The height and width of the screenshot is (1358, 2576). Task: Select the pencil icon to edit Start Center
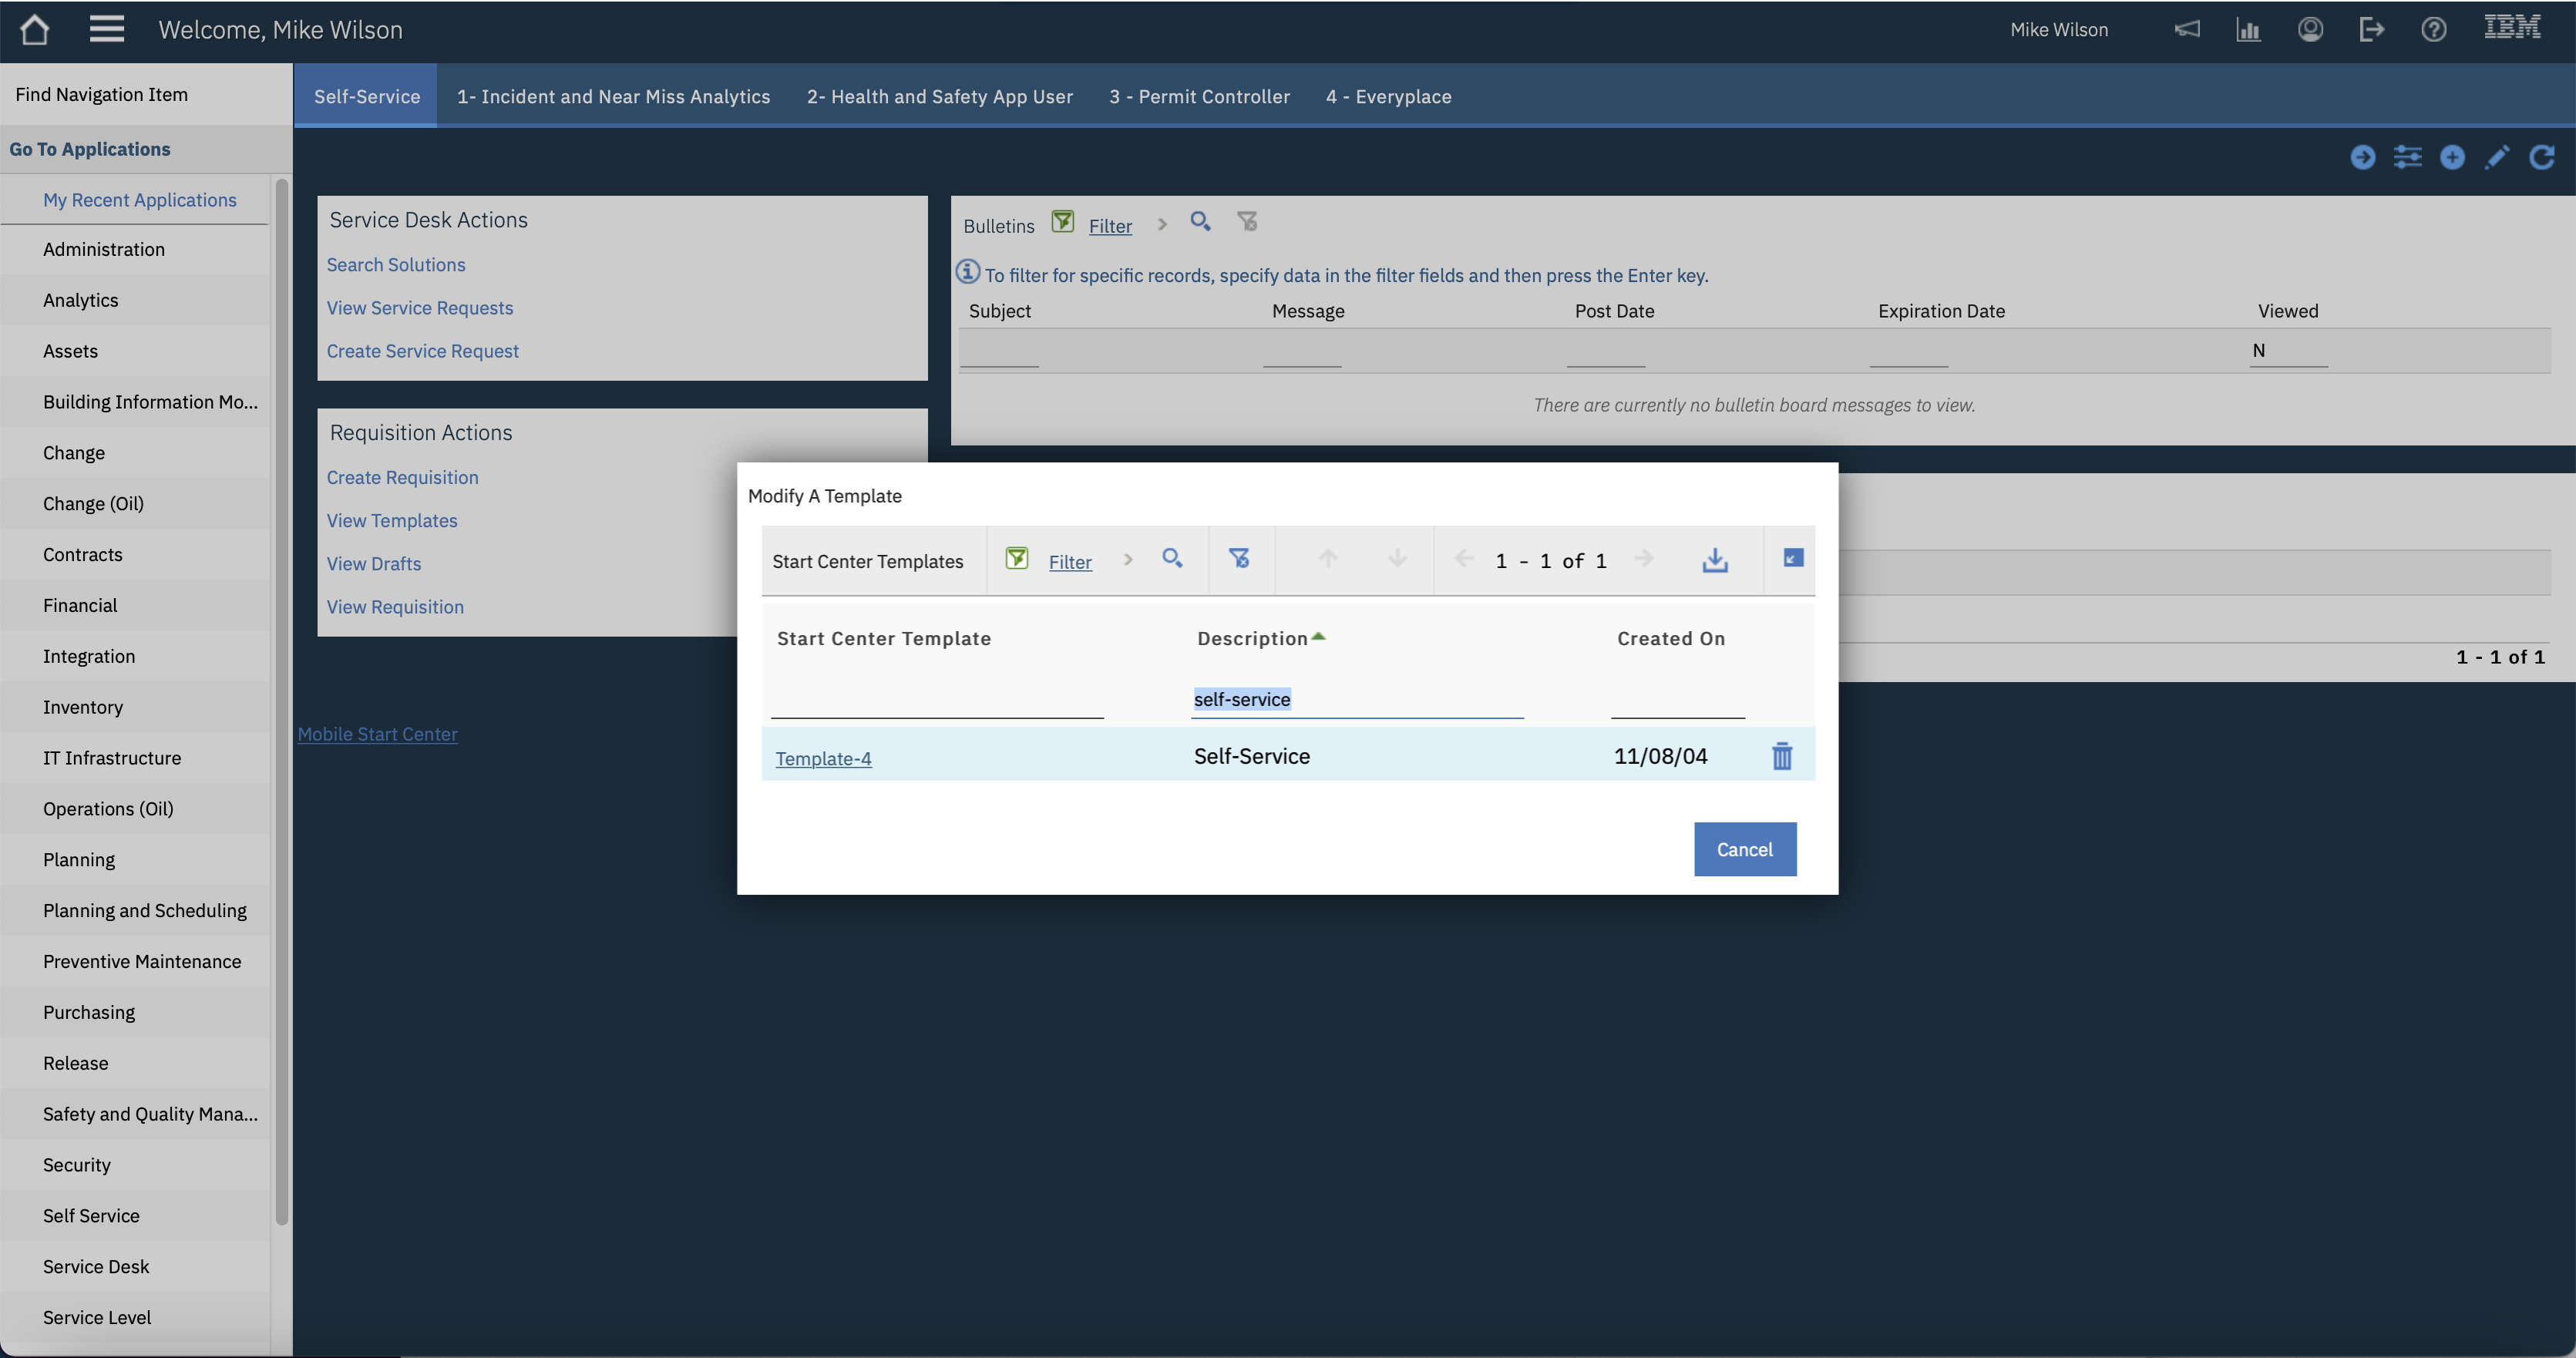(2498, 157)
